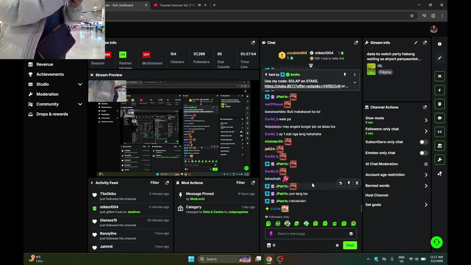Collapse the chat leaderboard handle
Viewport: 471px width, 265px height.
pos(311,66)
